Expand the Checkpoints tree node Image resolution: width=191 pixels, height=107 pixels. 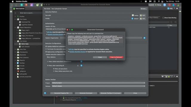pyautogui.click(x=15, y=52)
